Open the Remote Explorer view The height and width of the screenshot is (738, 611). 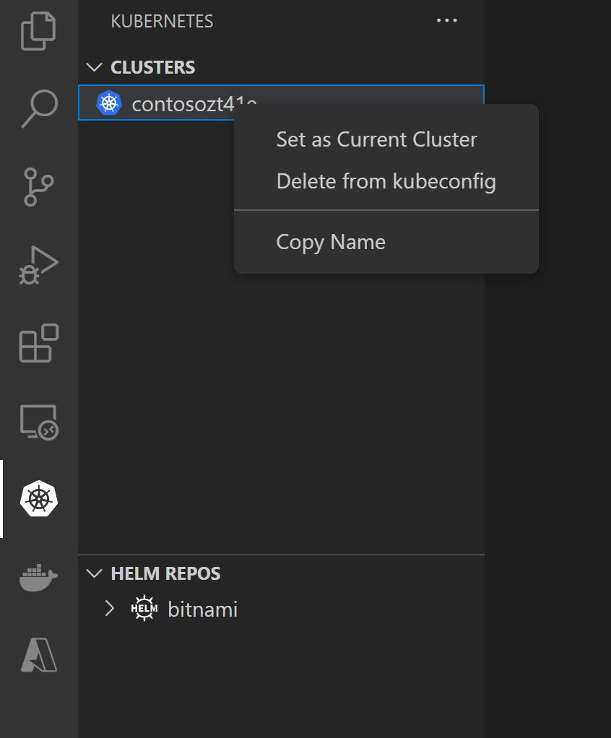point(38,422)
